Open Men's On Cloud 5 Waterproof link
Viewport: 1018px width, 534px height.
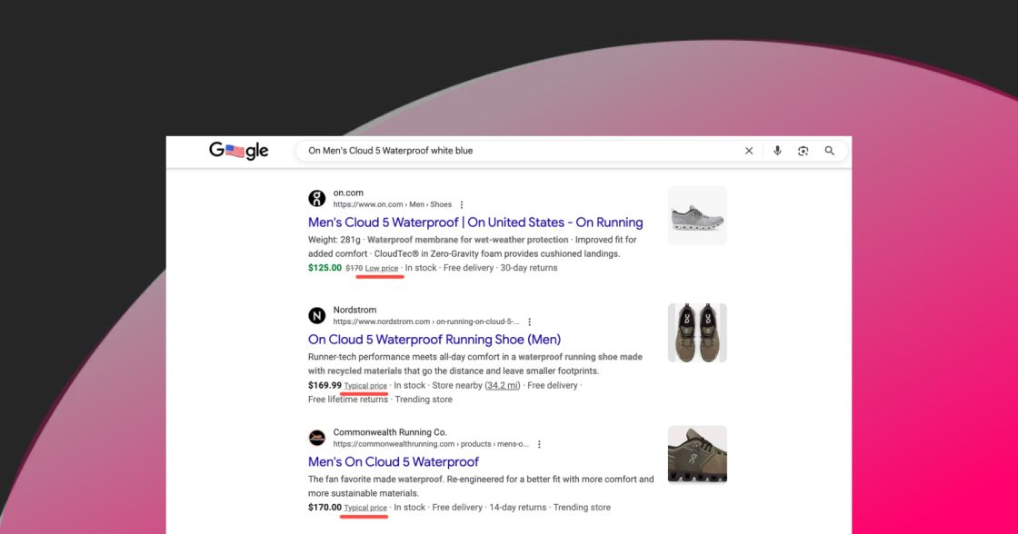(394, 462)
